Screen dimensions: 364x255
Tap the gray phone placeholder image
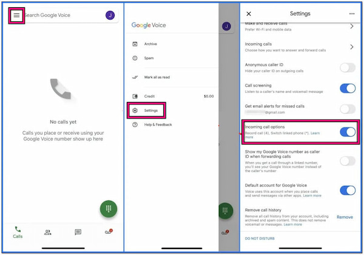coord(61,89)
